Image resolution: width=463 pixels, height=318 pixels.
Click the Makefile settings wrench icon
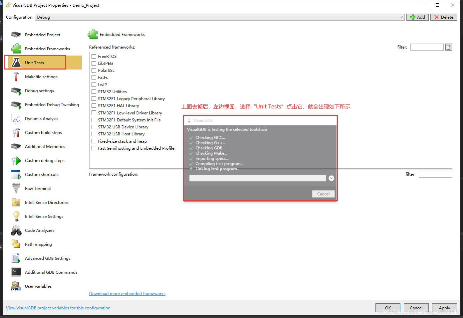tap(16, 77)
